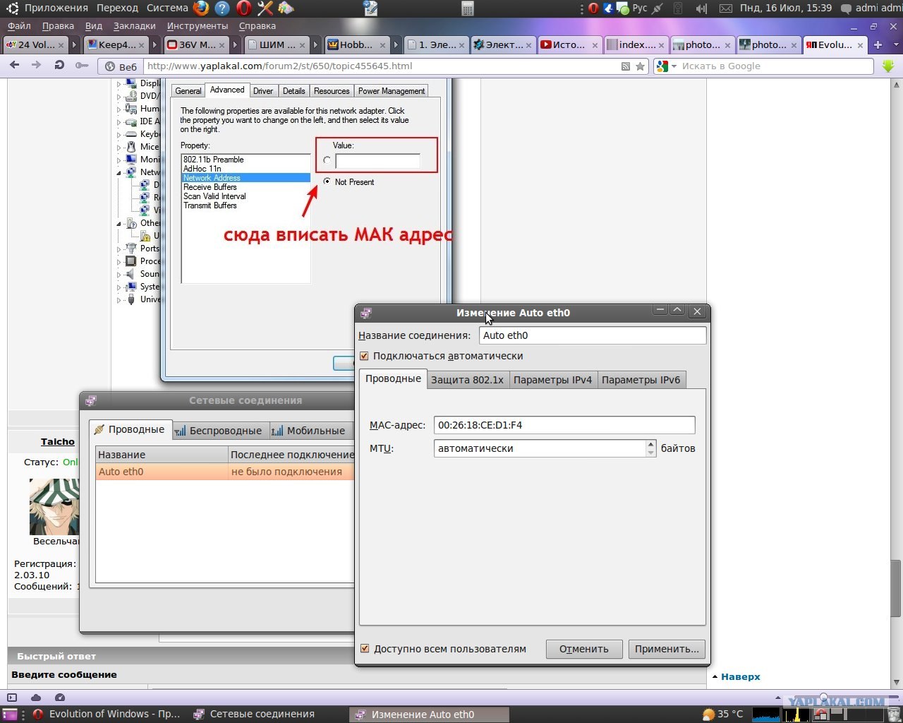Click the green download arrow icon
903x723 pixels.
coord(888,66)
